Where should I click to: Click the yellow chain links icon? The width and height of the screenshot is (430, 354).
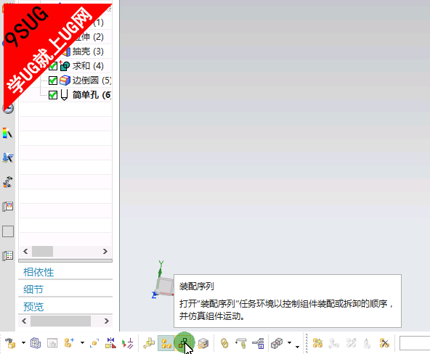224,343
